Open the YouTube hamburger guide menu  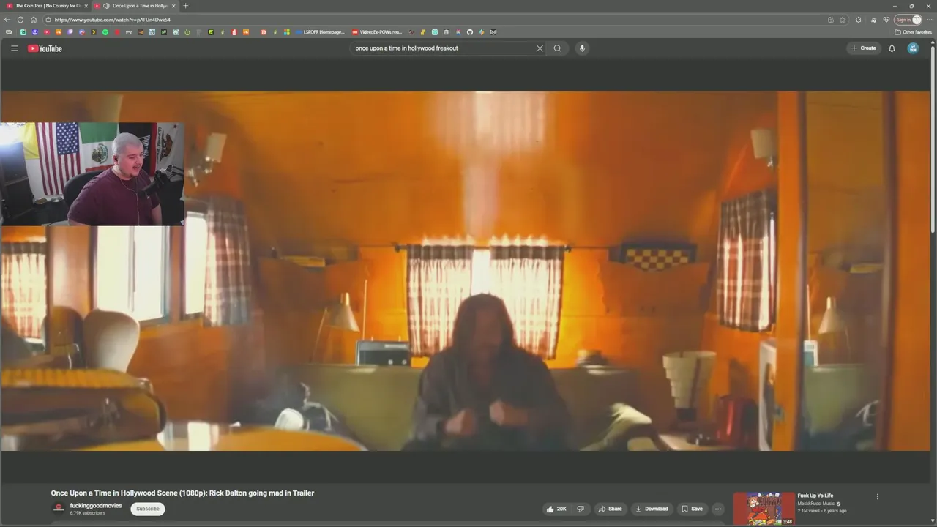click(14, 48)
